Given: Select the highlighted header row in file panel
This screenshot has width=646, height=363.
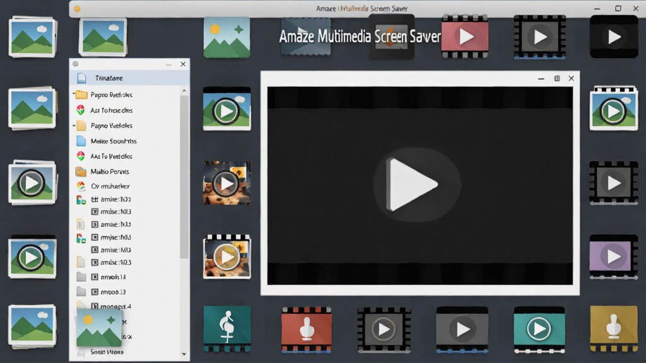Looking at the screenshot, I should pyautogui.click(x=129, y=78).
